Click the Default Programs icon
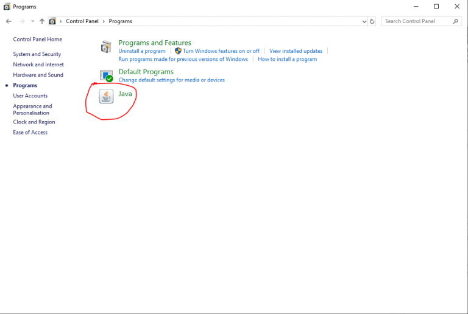The image size is (468, 314). tap(107, 75)
